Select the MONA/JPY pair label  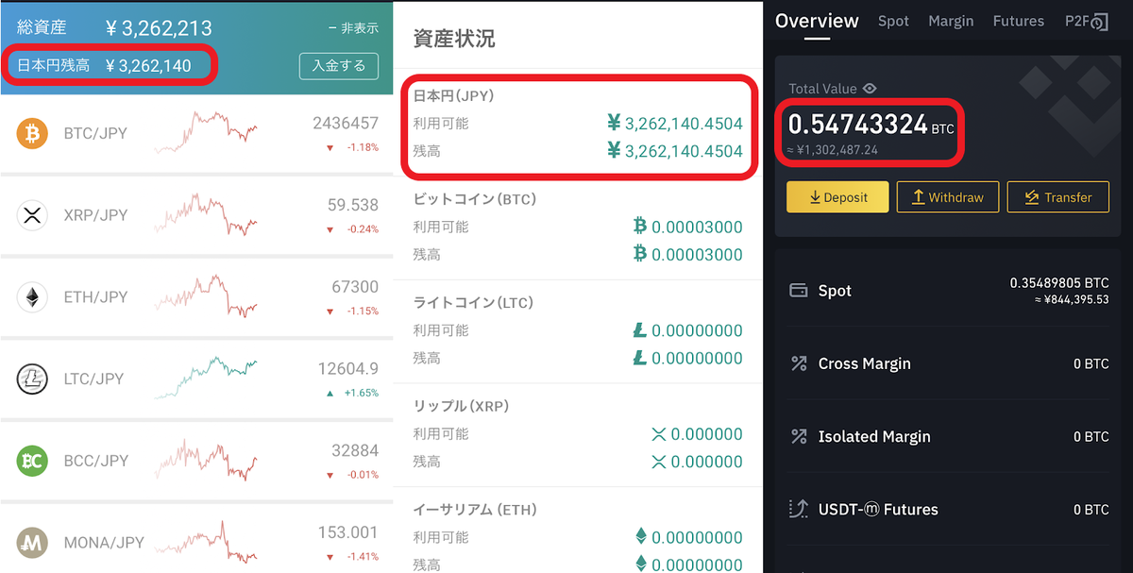point(104,543)
